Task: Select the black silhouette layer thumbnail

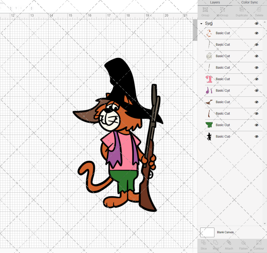Action: coord(209,137)
